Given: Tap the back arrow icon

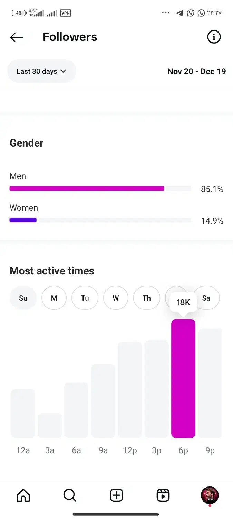Looking at the screenshot, I should 17,37.
